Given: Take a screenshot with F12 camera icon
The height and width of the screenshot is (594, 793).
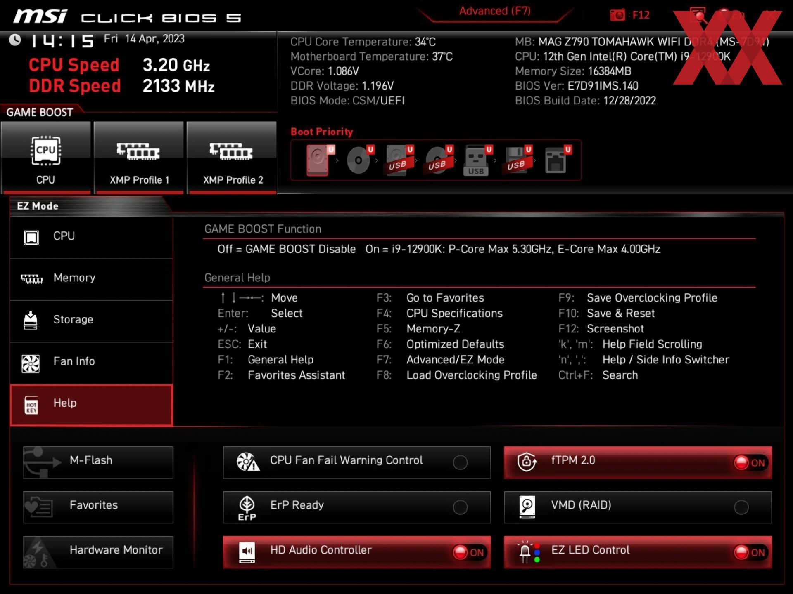Looking at the screenshot, I should (x=617, y=15).
